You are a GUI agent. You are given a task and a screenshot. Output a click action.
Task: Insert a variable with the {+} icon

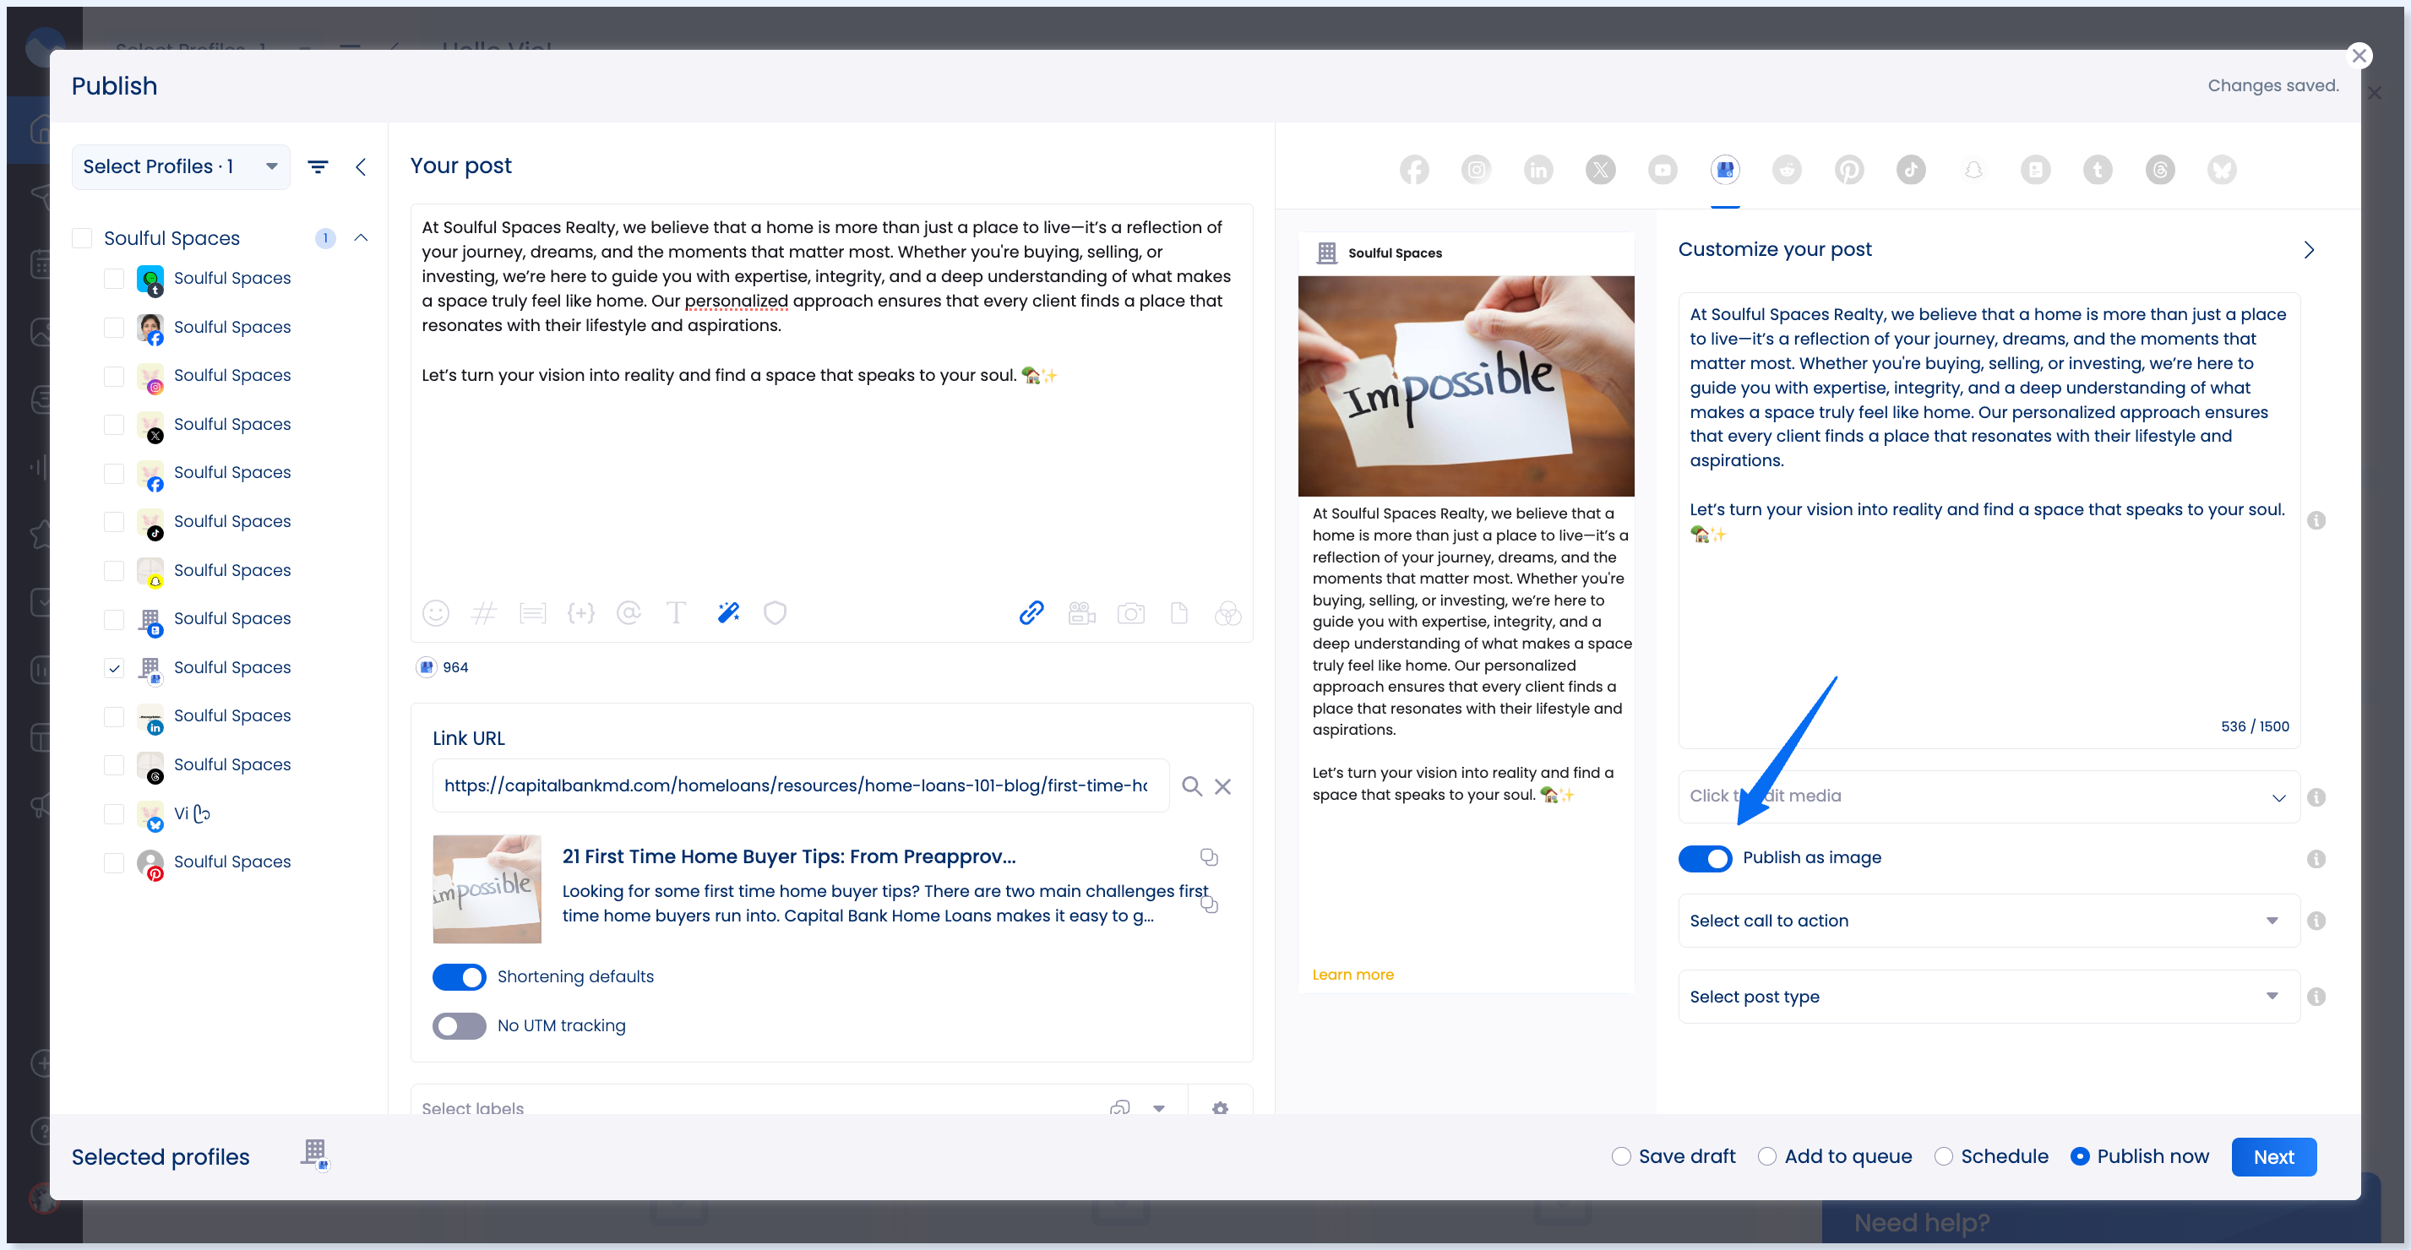[581, 613]
